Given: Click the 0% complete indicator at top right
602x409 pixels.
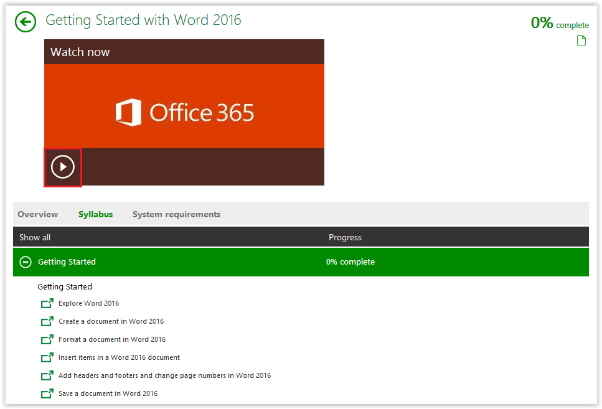Looking at the screenshot, I should click(560, 23).
